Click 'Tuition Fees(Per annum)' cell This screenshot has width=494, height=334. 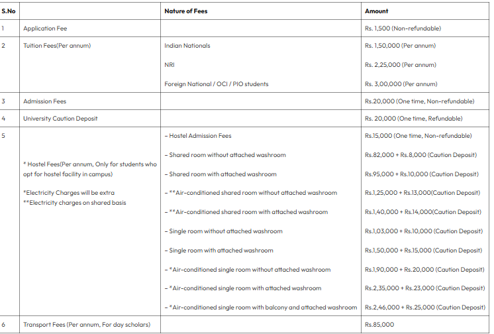click(57, 46)
